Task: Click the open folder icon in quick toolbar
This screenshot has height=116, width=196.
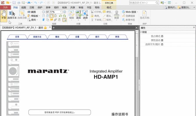Action: 8,3
